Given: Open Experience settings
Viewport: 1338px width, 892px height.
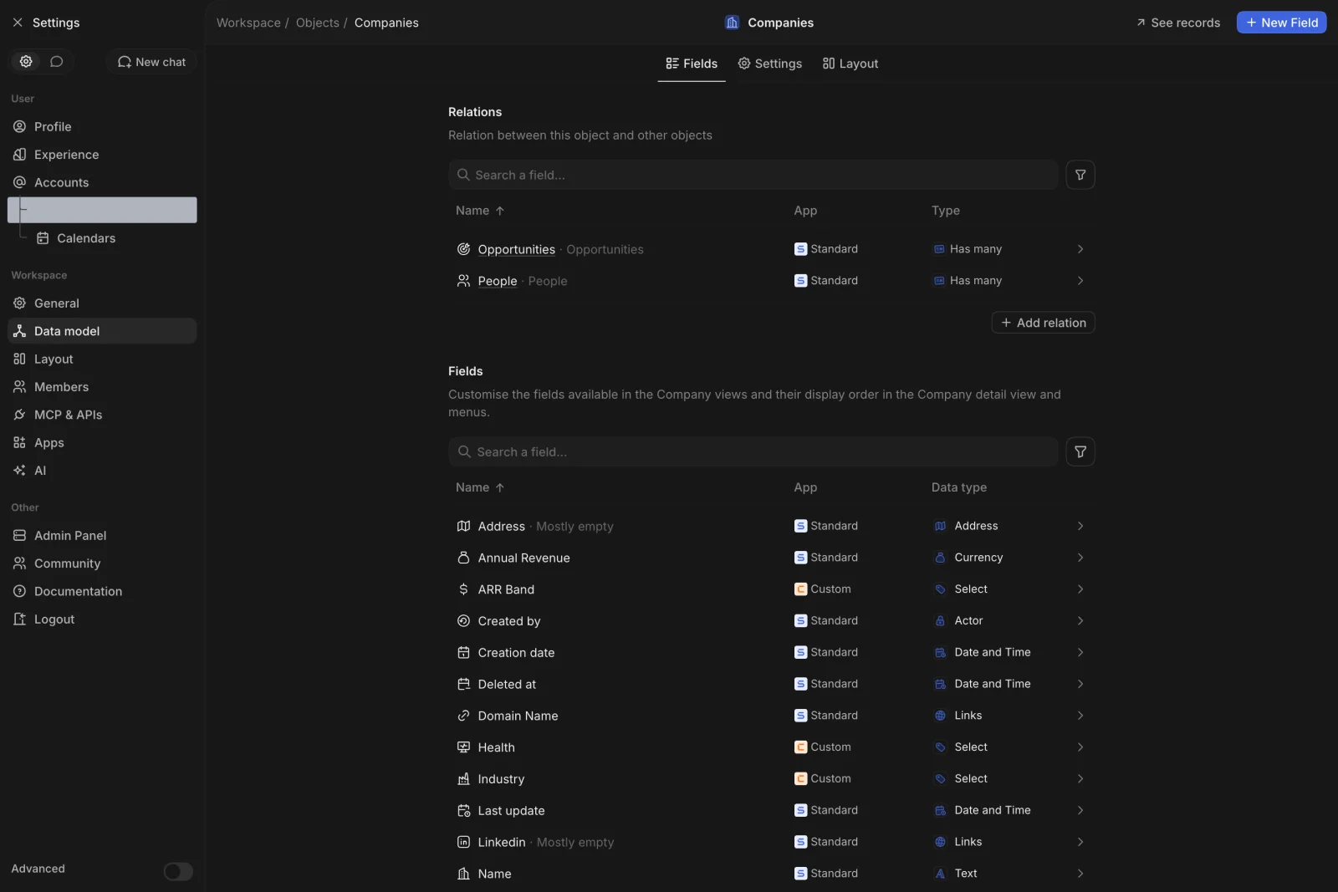Looking at the screenshot, I should pyautogui.click(x=102, y=155).
